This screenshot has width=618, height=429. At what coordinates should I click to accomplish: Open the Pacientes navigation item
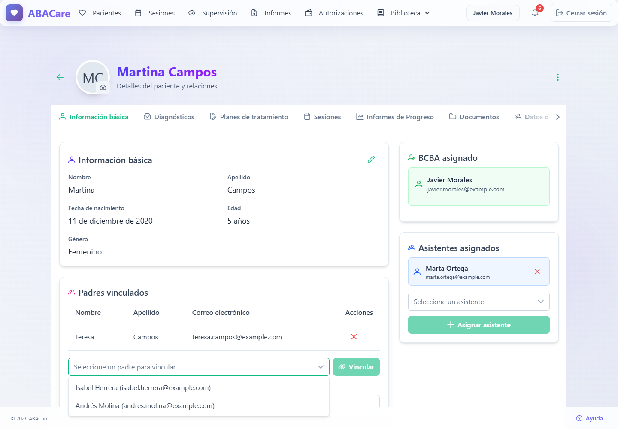point(100,13)
